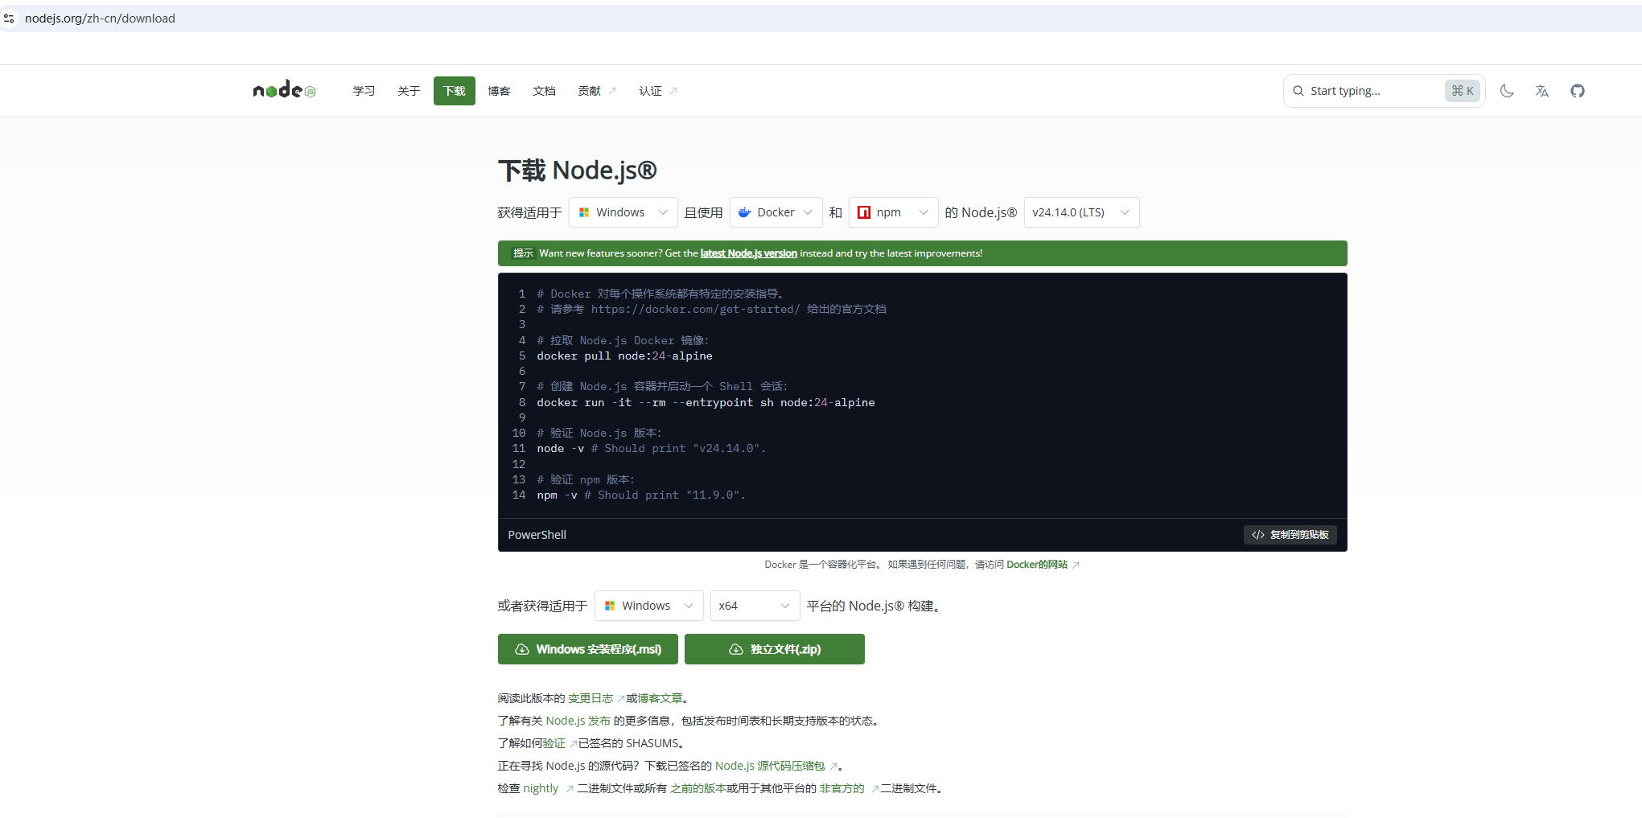Download the 独立文件(.zip)
Image resolution: width=1642 pixels, height=818 pixels.
click(x=775, y=649)
